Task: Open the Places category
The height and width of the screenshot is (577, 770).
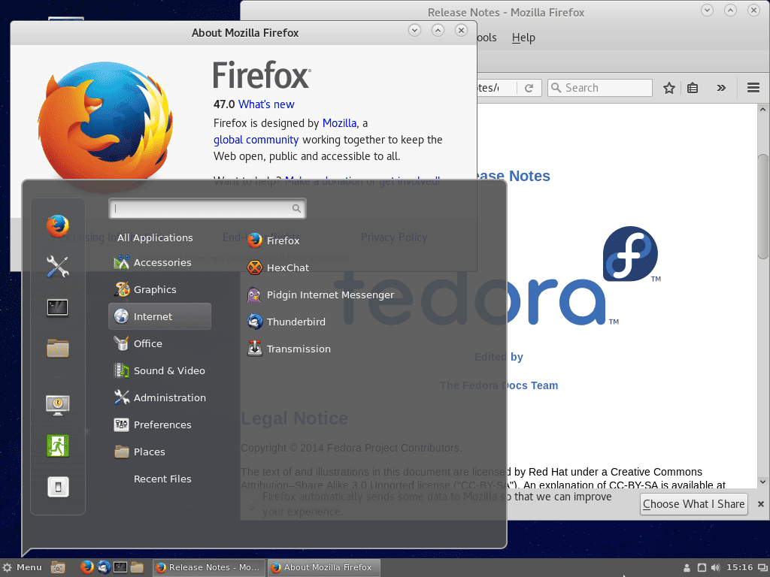Action: coord(160,452)
